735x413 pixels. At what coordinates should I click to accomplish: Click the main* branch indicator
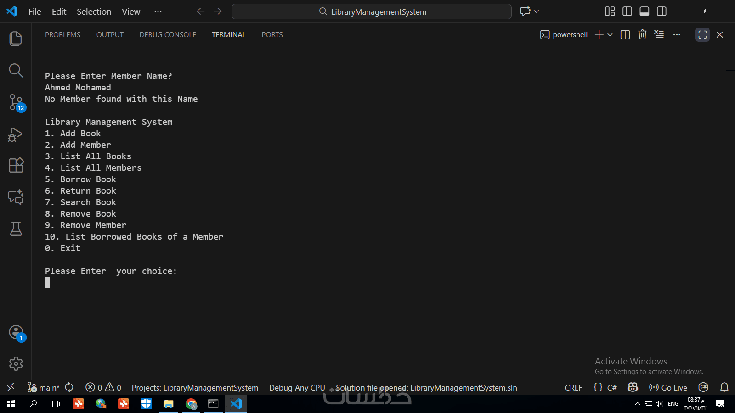click(x=44, y=387)
